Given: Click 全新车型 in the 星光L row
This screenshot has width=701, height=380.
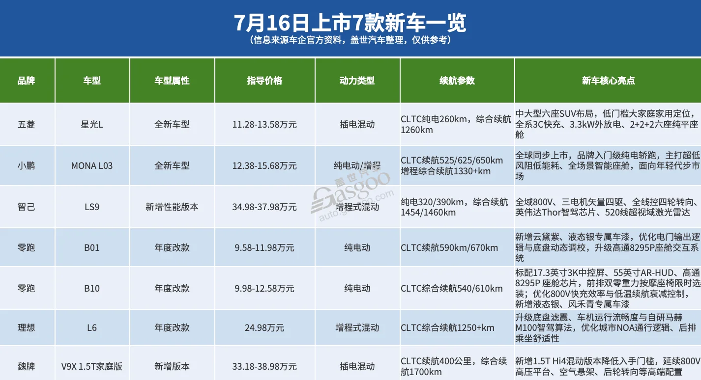Looking at the screenshot, I should (172, 124).
